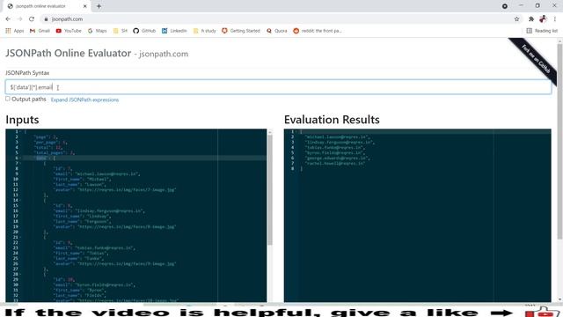This screenshot has width=563, height=317.
Task: Collapse the object starting on input line 28
Action: [x=20, y=274]
